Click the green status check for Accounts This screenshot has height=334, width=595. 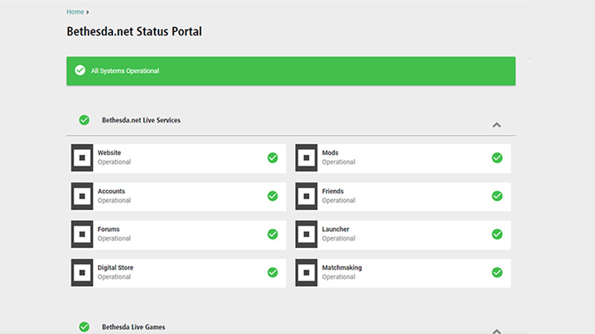pos(272,196)
